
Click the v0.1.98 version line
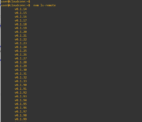[x=21, y=115]
